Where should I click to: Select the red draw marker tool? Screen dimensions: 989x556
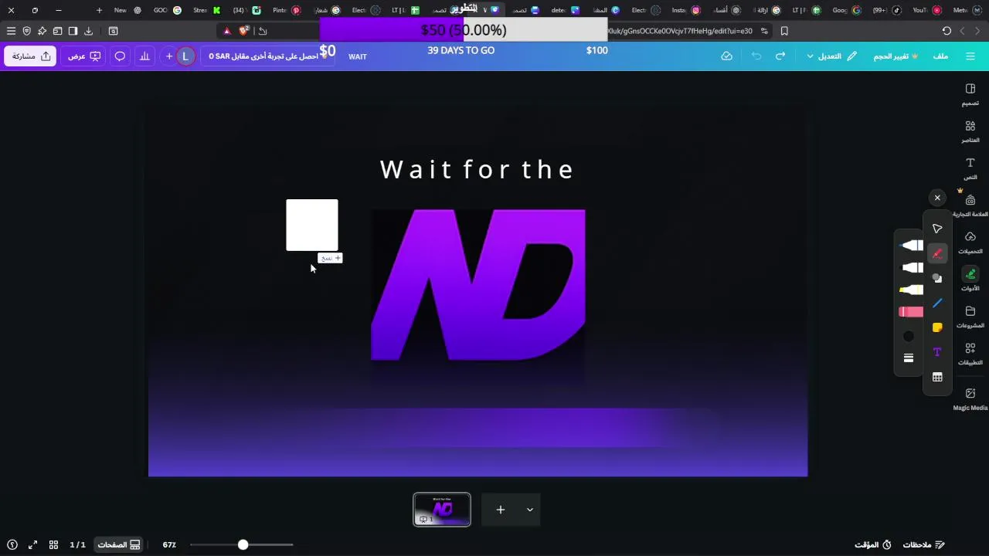(x=937, y=253)
